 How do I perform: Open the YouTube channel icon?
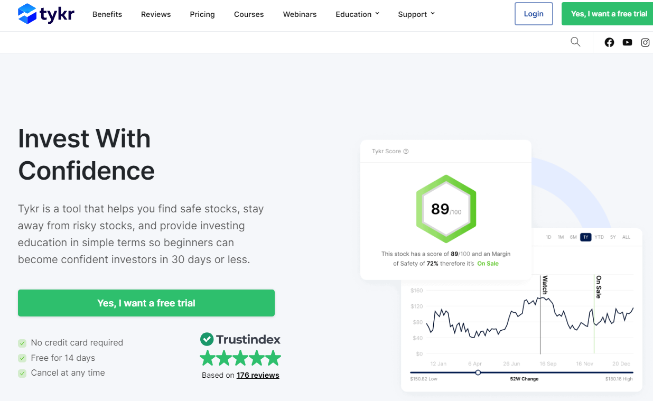[627, 42]
